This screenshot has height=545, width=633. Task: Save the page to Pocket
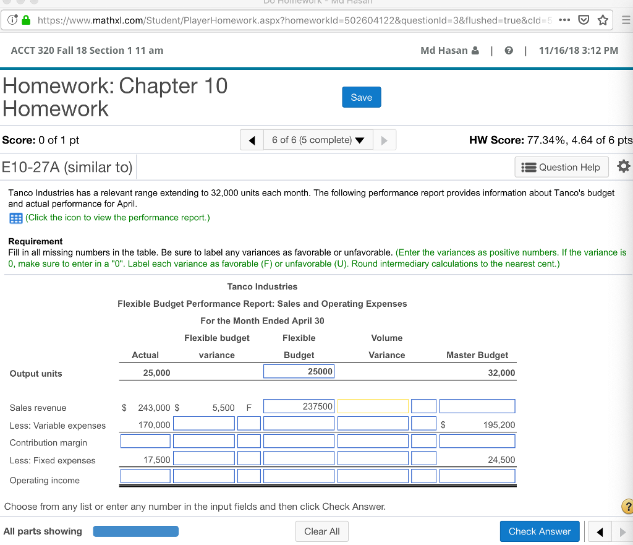pos(583,19)
